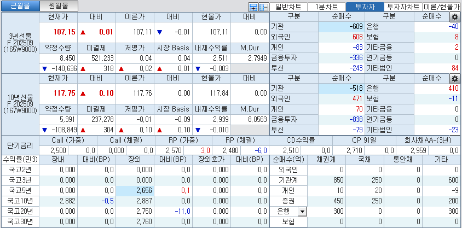Open the 이론/현물가 tab

442,7
